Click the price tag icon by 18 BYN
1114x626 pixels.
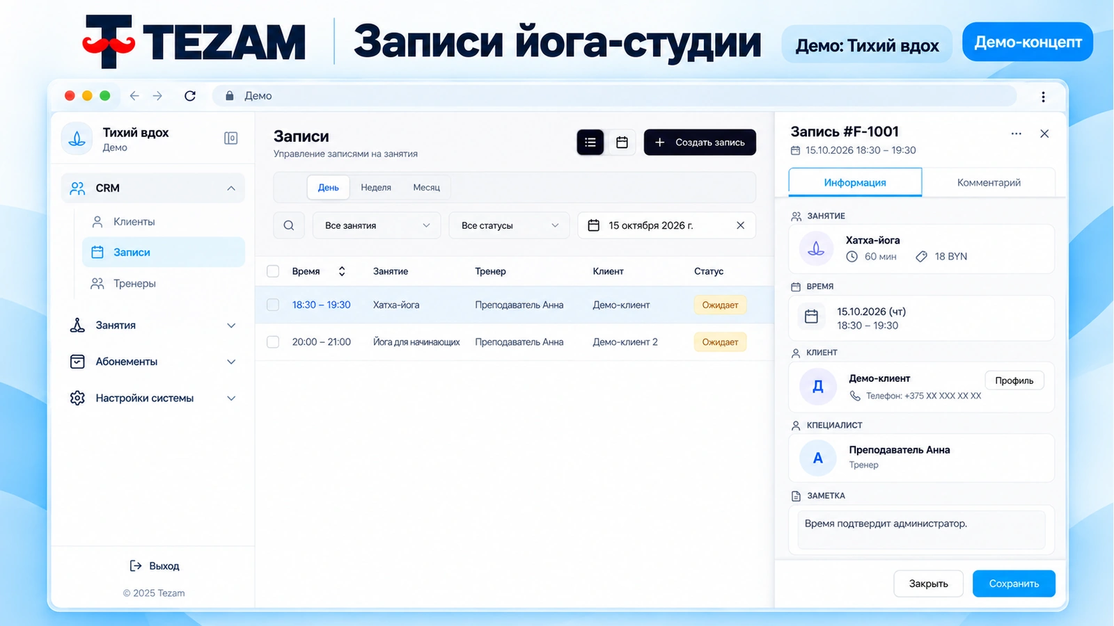(921, 257)
